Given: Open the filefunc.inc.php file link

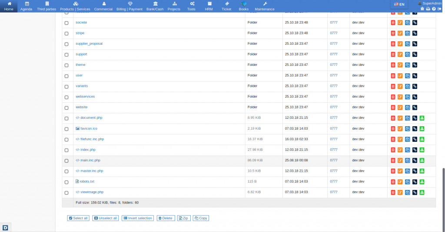Looking at the screenshot, I should tap(92, 139).
